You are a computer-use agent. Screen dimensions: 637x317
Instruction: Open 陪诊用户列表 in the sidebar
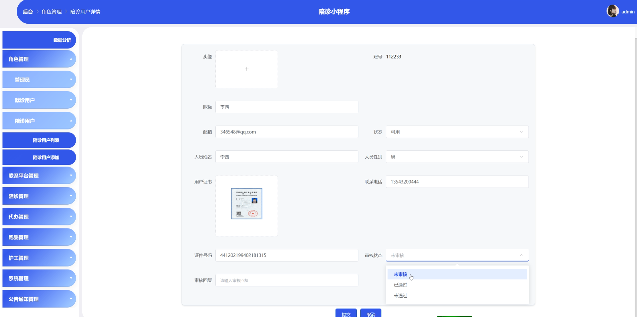[x=39, y=140]
